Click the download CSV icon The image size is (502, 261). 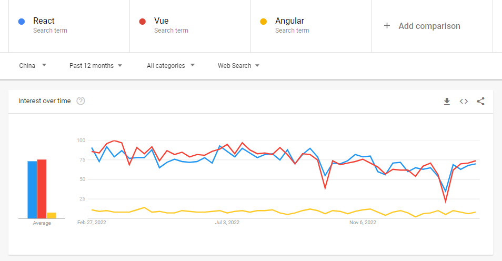(x=447, y=101)
